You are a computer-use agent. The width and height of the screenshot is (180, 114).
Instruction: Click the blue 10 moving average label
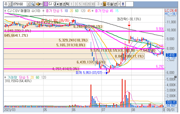coord(66,11)
